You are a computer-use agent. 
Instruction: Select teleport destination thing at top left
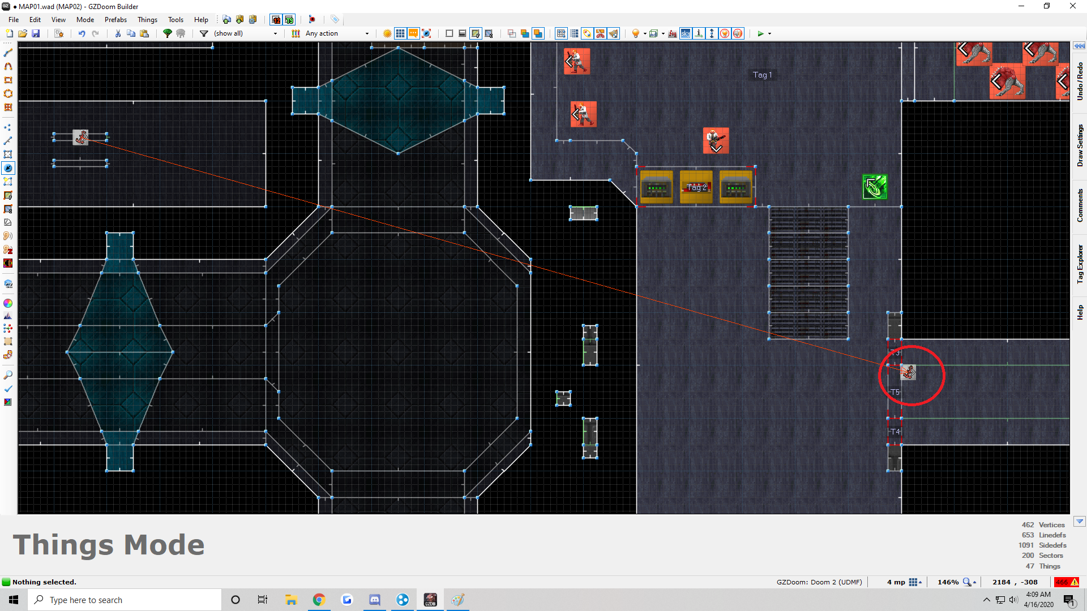[80, 137]
